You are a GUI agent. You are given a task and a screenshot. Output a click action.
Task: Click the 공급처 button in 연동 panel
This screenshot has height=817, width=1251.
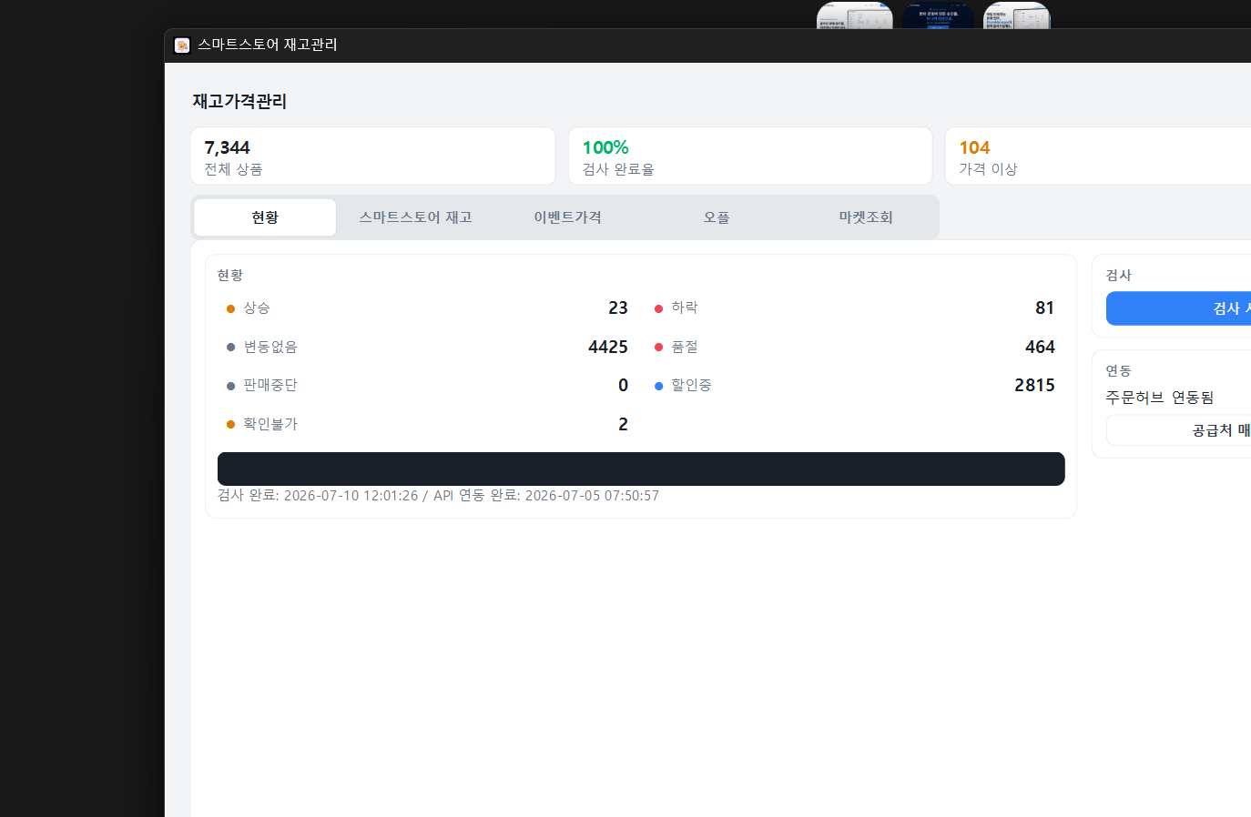pos(1179,430)
